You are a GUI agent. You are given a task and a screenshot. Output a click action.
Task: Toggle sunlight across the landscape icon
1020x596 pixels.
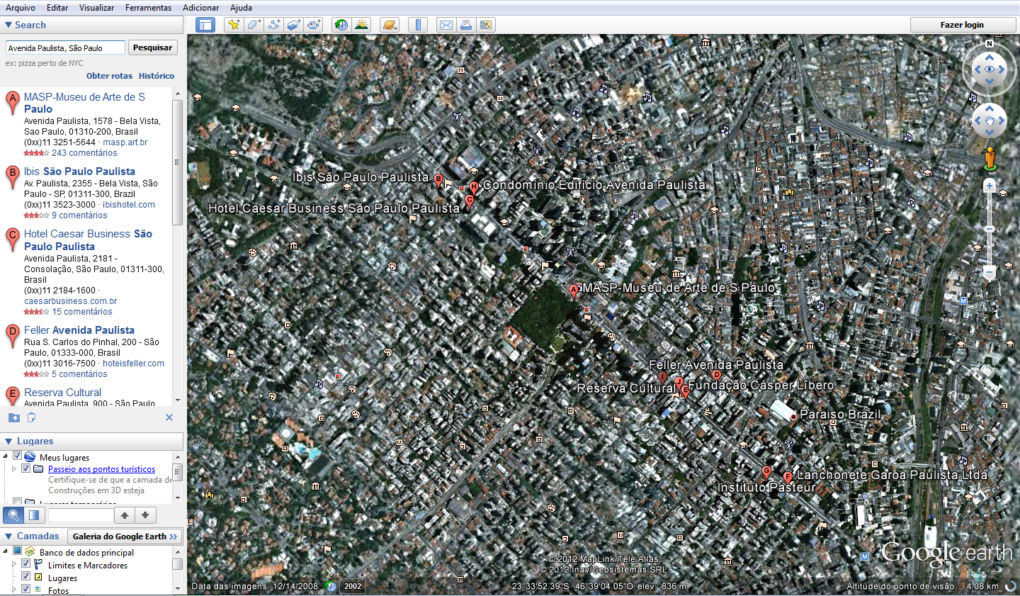tap(361, 25)
